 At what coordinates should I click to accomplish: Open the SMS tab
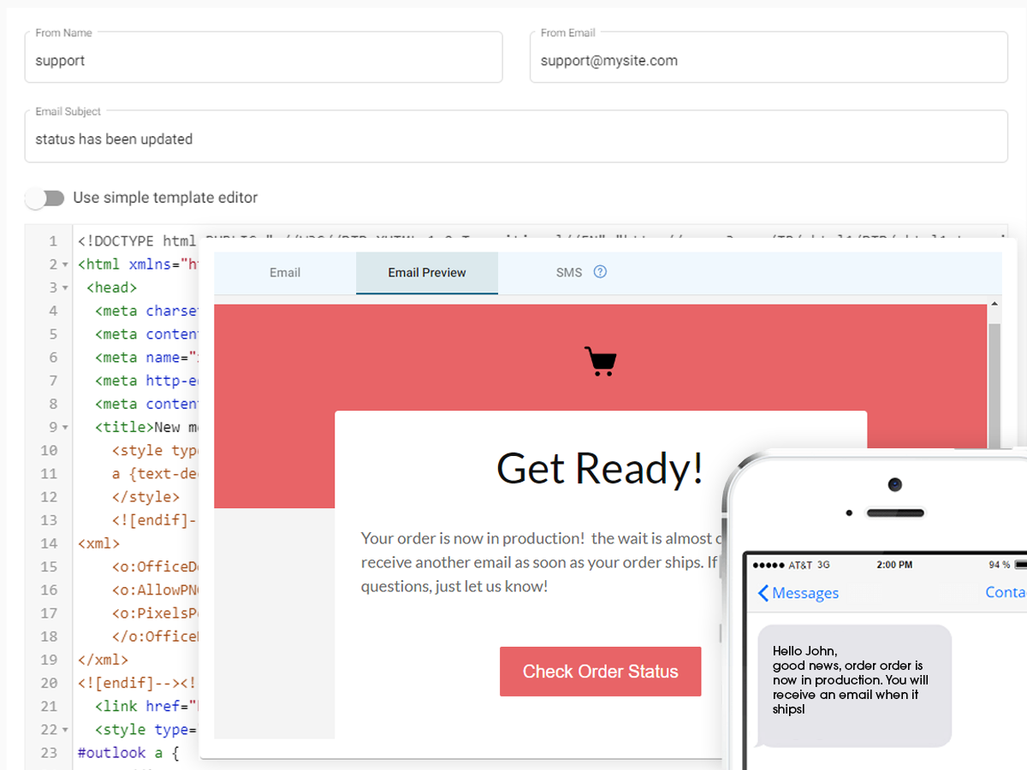coord(568,273)
